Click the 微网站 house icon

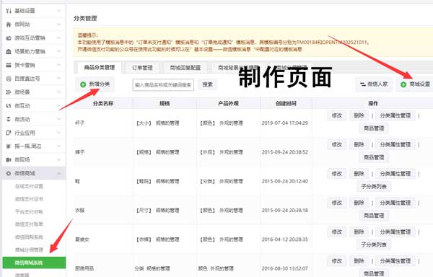tap(9, 25)
